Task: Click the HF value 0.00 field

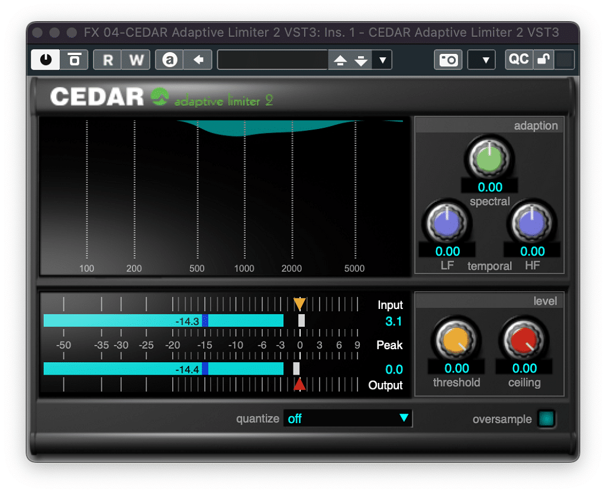Action: (532, 251)
